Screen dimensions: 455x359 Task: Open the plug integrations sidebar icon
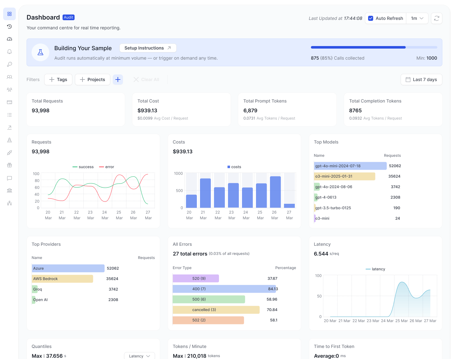click(x=9, y=153)
